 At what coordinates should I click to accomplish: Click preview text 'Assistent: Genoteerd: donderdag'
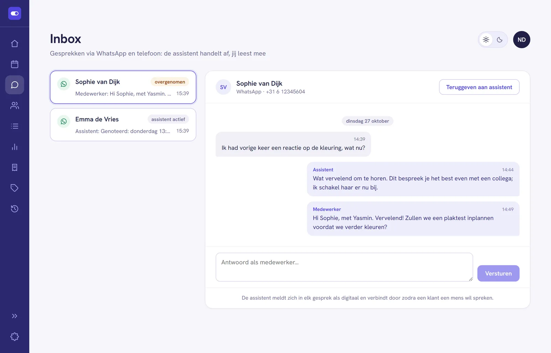pyautogui.click(x=123, y=131)
